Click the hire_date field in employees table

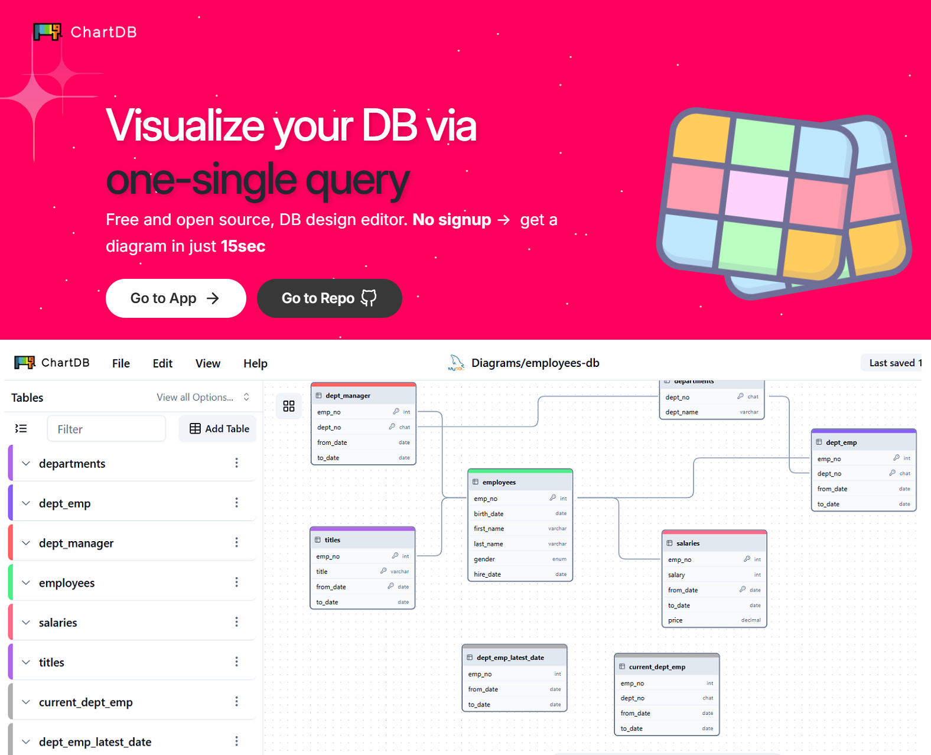[x=520, y=574]
